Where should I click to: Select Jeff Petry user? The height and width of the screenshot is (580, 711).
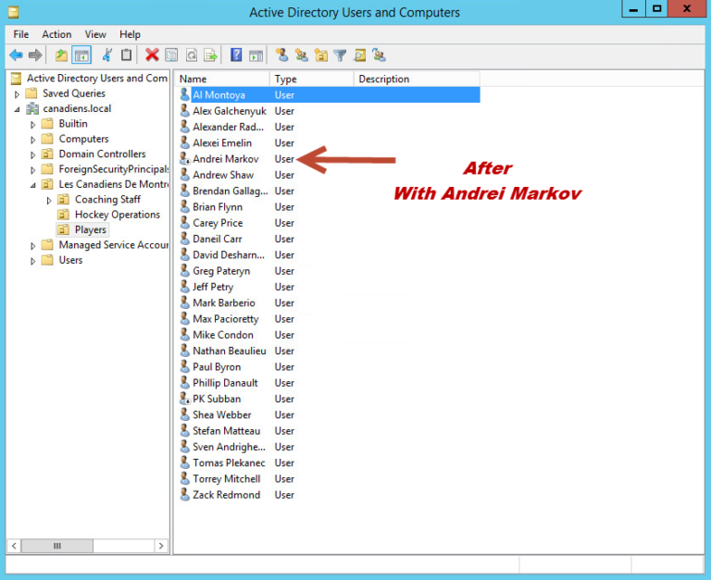coord(213,287)
